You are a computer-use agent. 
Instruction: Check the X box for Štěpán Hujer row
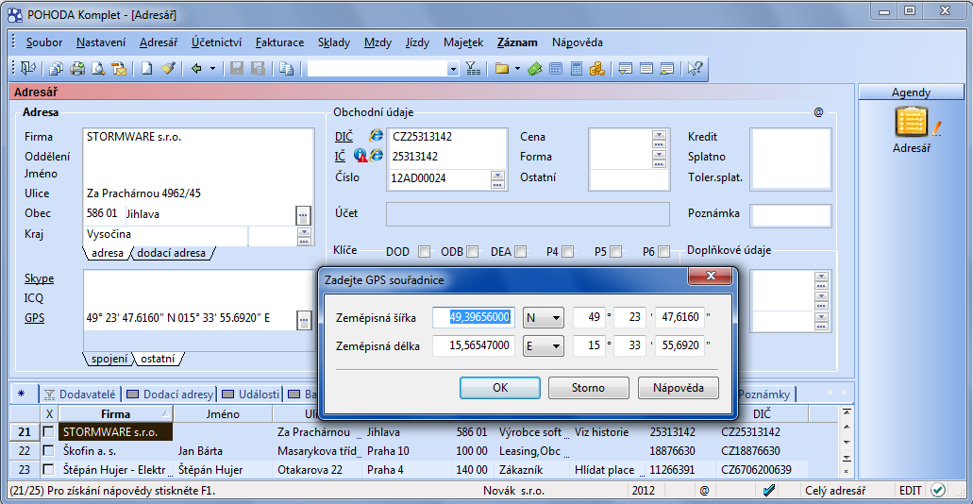click(x=49, y=470)
